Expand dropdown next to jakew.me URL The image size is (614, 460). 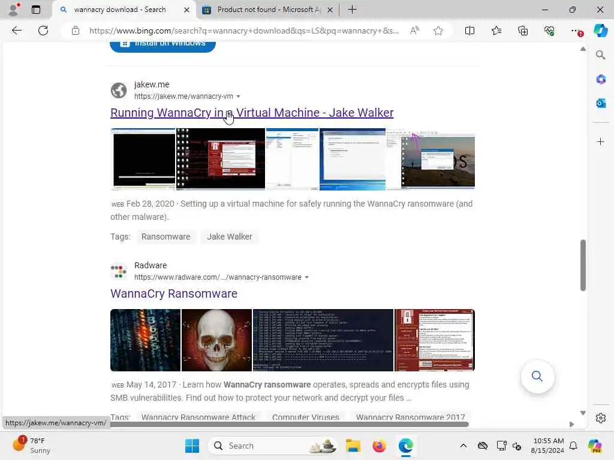point(238,96)
